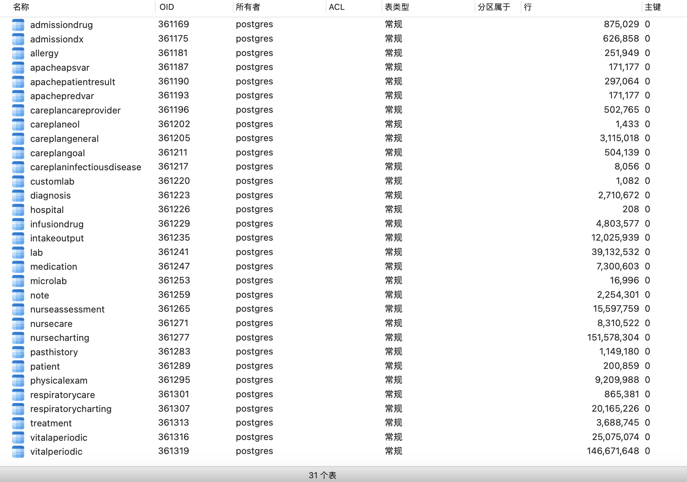Click the table icon beside nursecare

(x=18, y=323)
